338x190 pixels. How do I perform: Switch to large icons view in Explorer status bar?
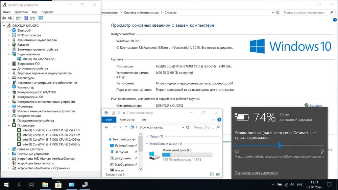(218, 174)
